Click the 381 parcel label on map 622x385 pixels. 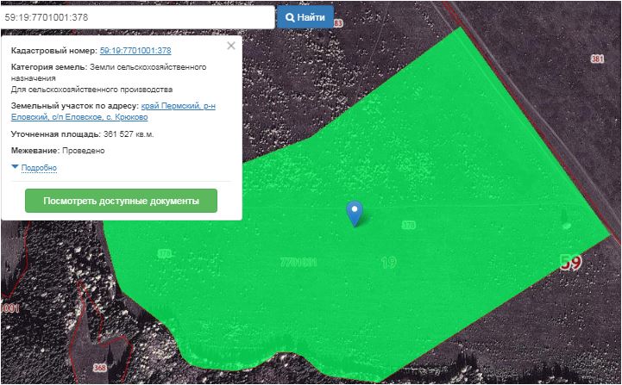(x=598, y=59)
